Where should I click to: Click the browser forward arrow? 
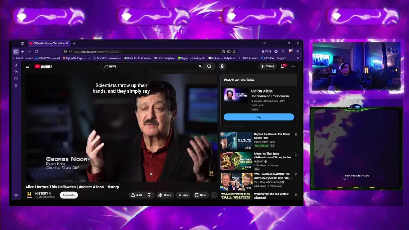(x=29, y=51)
